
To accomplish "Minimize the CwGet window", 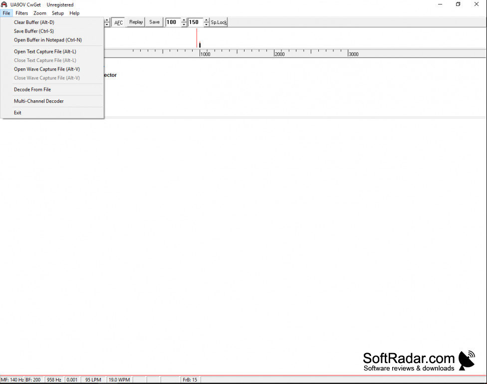I will (440, 4).
